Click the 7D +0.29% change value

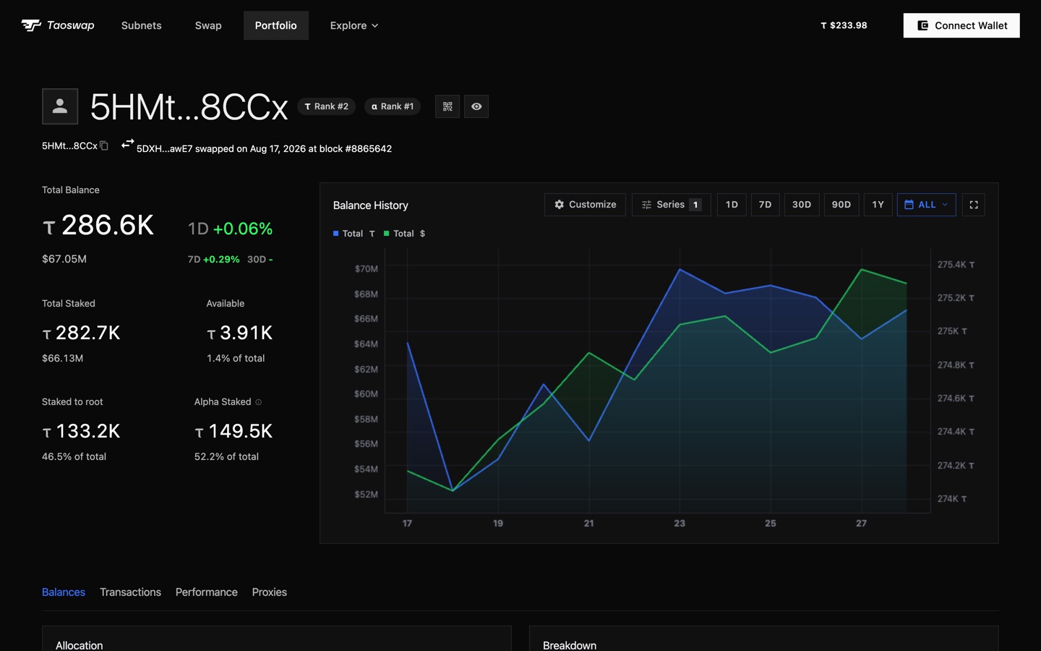pyautogui.click(x=214, y=259)
